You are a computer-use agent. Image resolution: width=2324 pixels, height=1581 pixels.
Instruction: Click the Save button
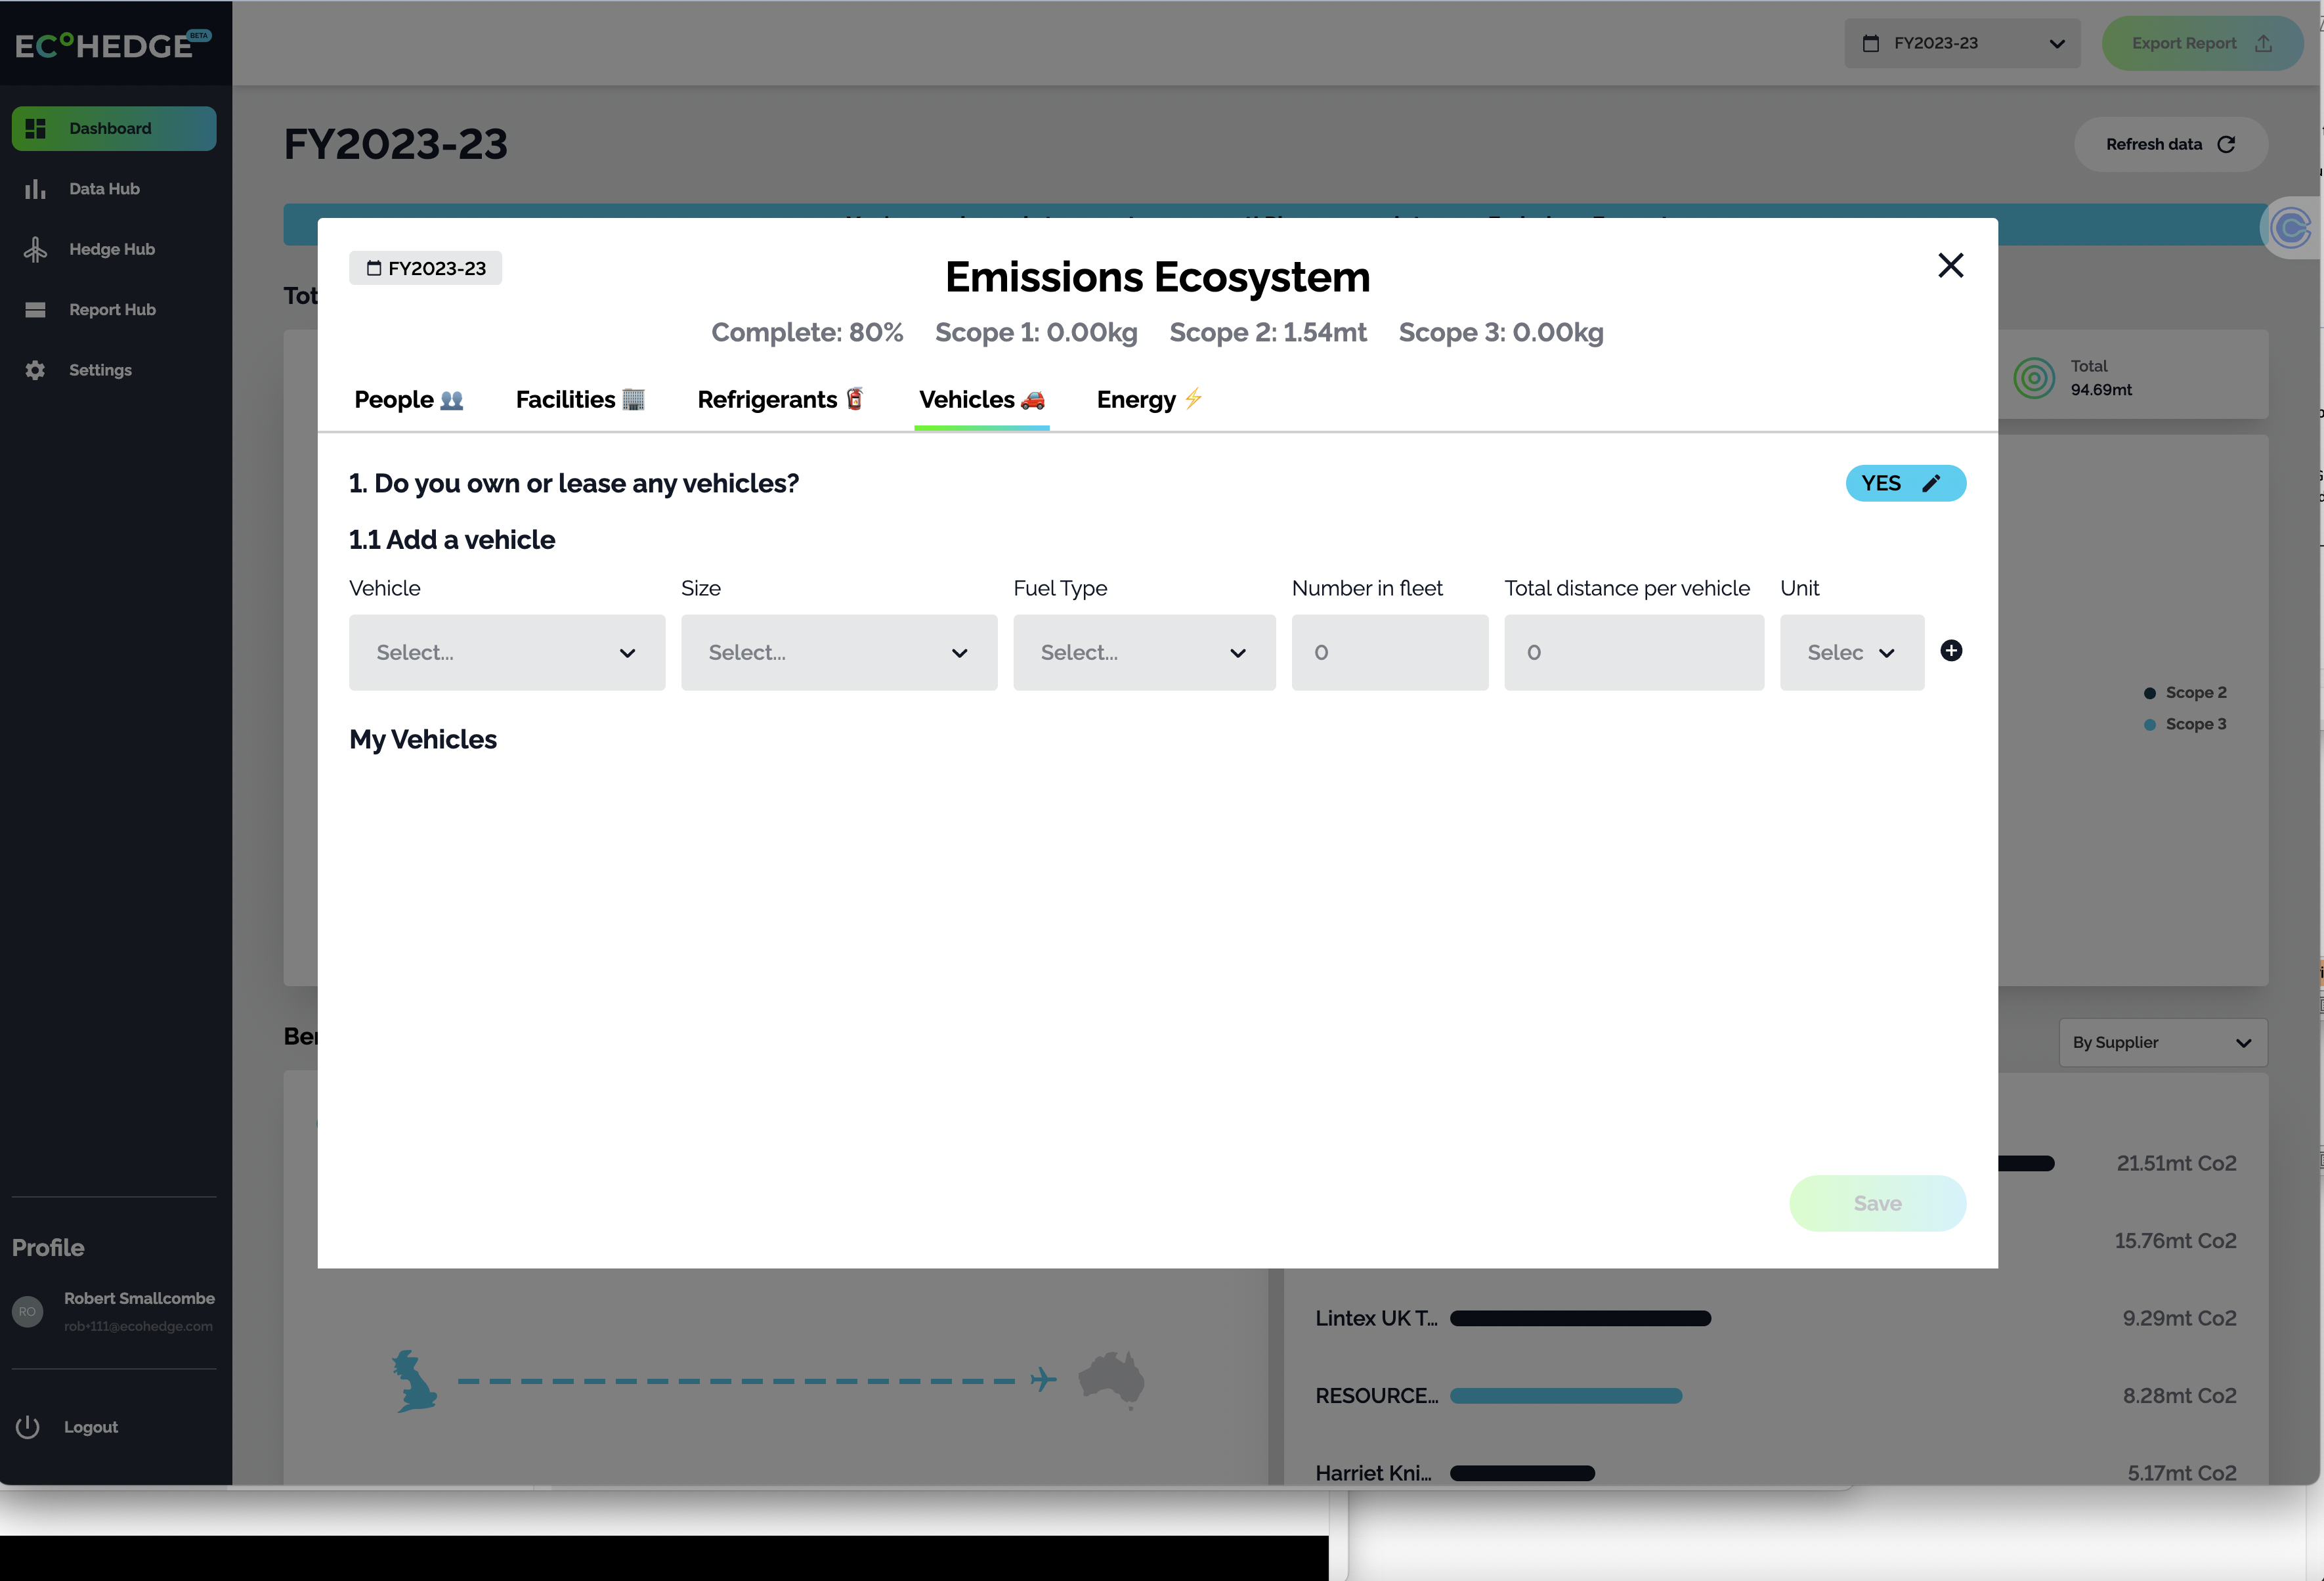point(1878,1203)
